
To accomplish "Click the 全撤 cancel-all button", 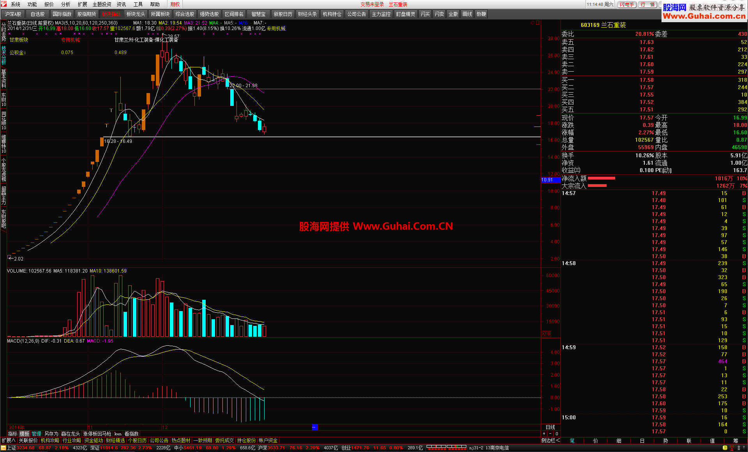I will click(453, 14).
